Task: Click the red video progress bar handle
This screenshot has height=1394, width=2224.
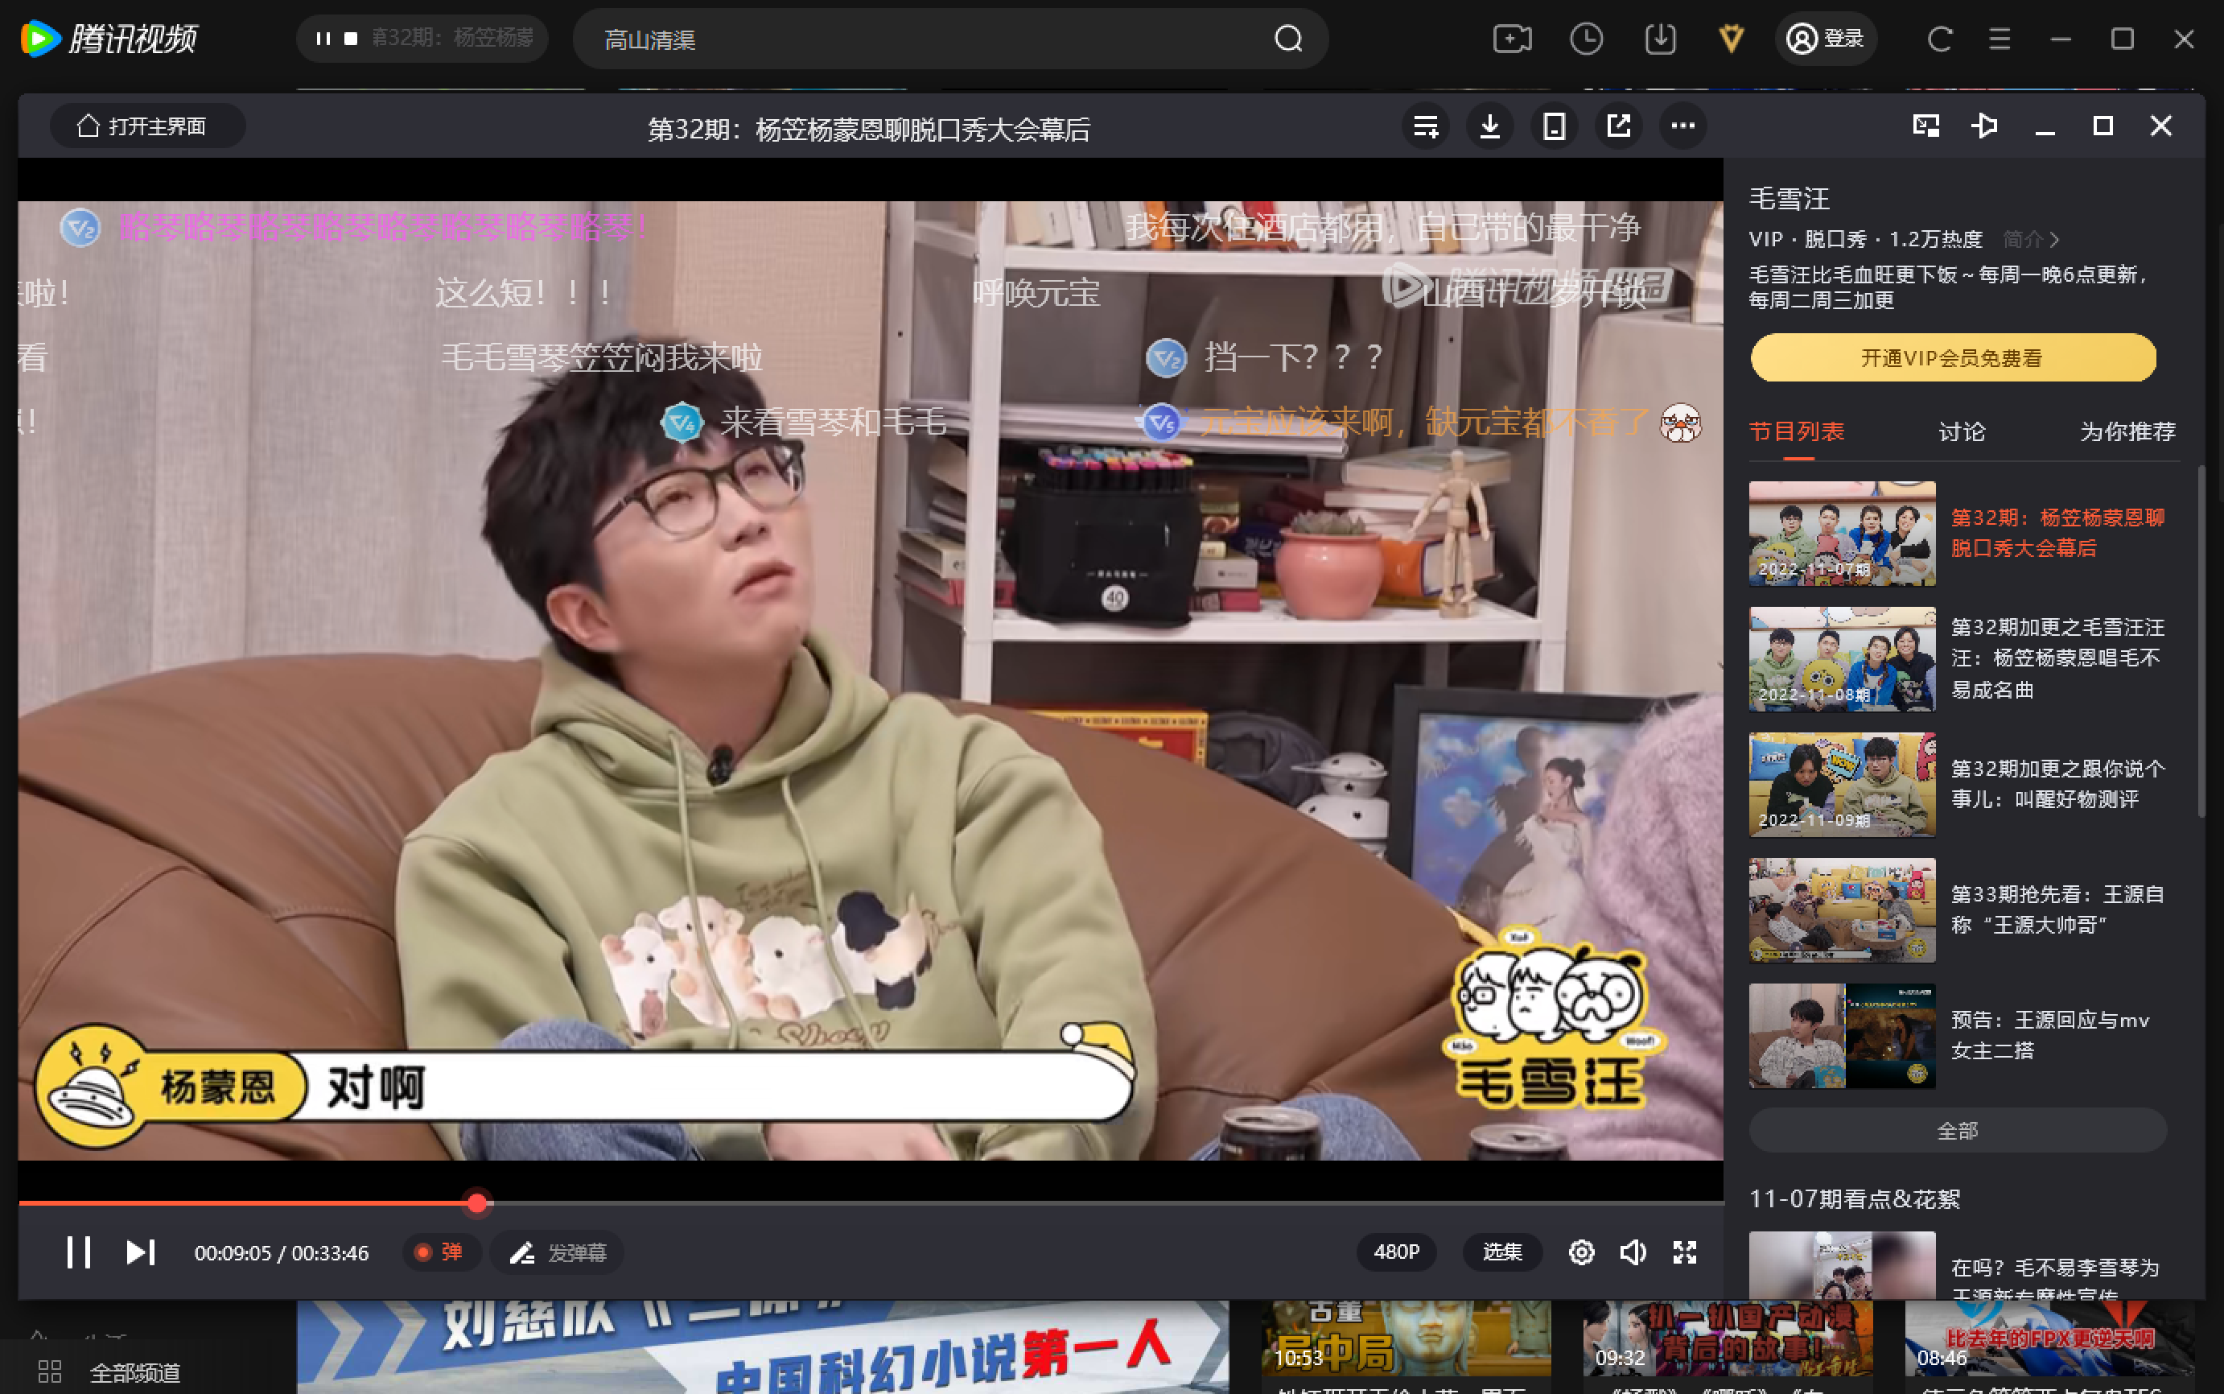Action: coord(476,1203)
